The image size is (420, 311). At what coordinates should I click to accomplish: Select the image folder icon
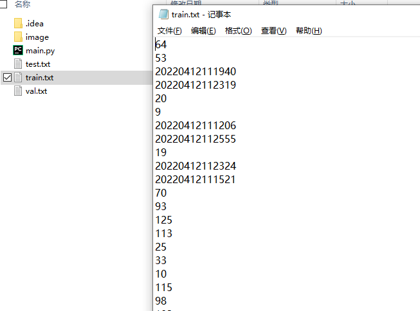[x=18, y=37]
